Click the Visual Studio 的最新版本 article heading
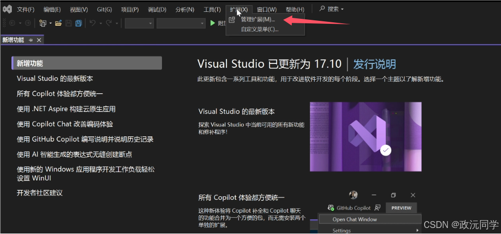Screen dimensions: 501x234 [x=236, y=112]
